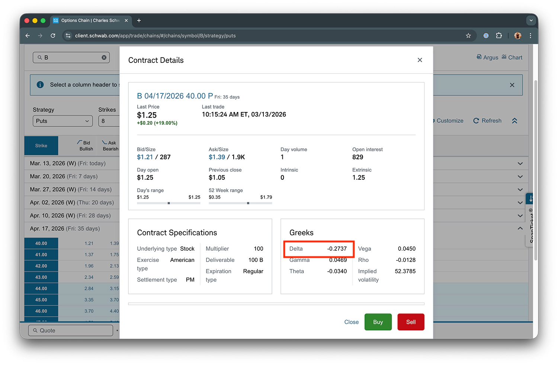Click the browser address bar URL
Image resolution: width=558 pixels, height=365 pixels.
(155, 36)
